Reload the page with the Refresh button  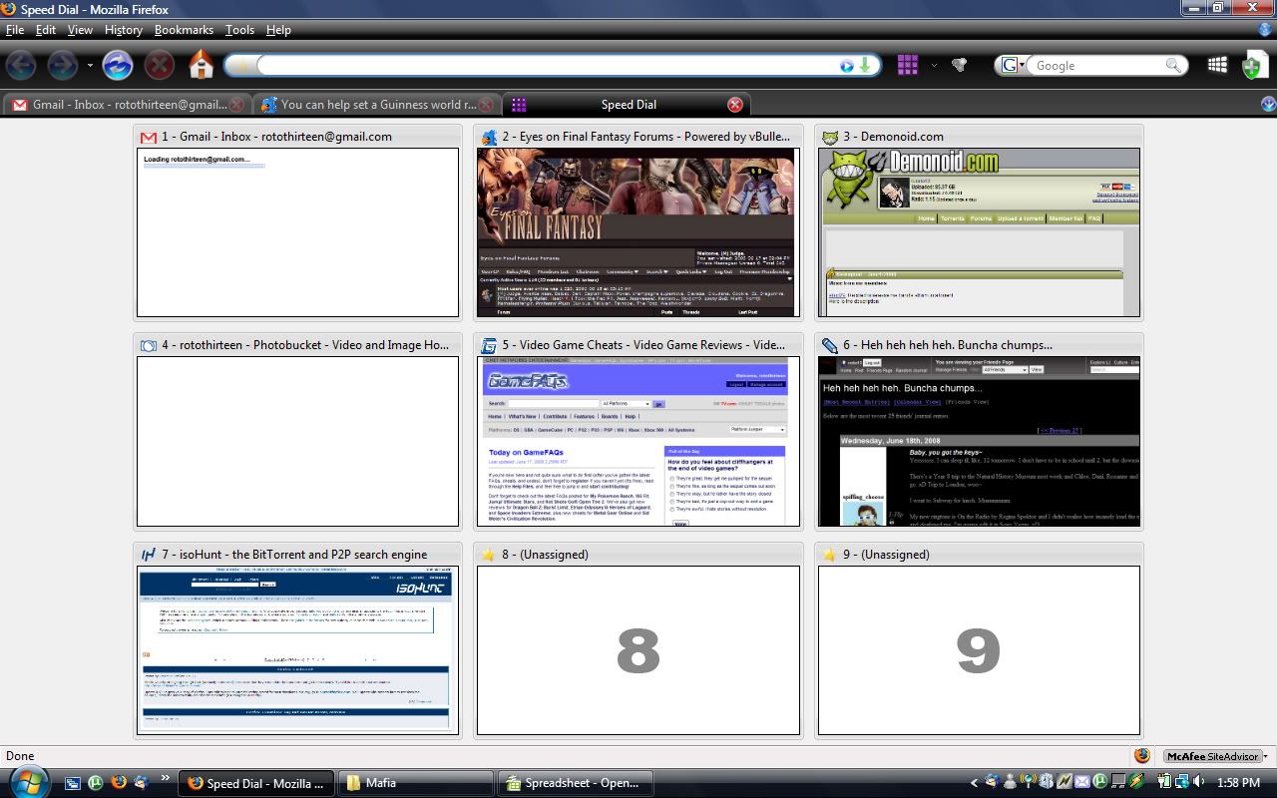[118, 66]
